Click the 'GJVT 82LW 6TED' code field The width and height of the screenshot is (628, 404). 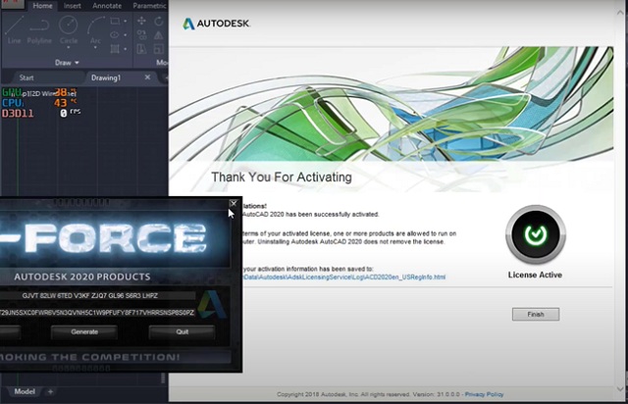pos(97,296)
